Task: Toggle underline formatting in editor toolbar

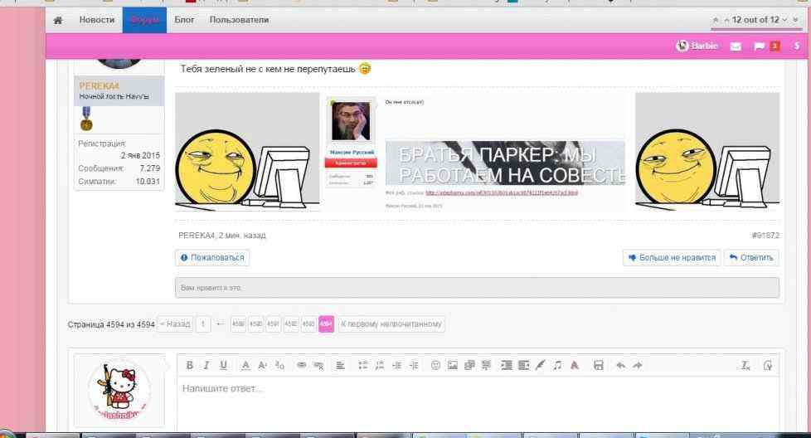Action: coord(221,365)
